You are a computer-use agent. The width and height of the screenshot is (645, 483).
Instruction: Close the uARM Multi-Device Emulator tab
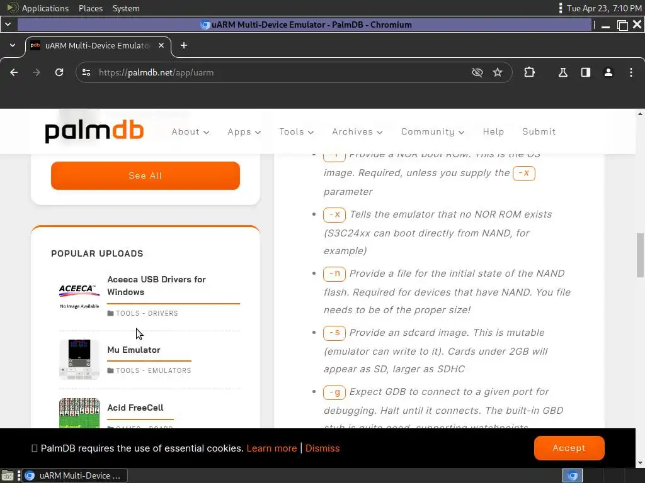coord(161,45)
